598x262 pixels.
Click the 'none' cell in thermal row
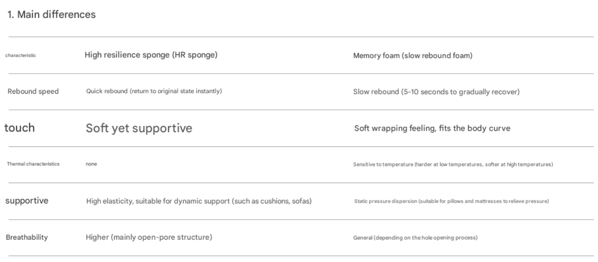click(x=91, y=164)
